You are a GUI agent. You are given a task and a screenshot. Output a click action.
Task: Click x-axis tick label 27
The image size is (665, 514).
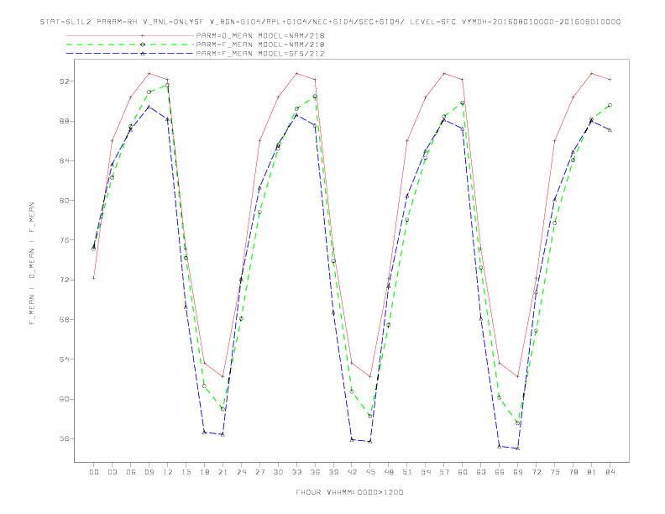tap(259, 472)
